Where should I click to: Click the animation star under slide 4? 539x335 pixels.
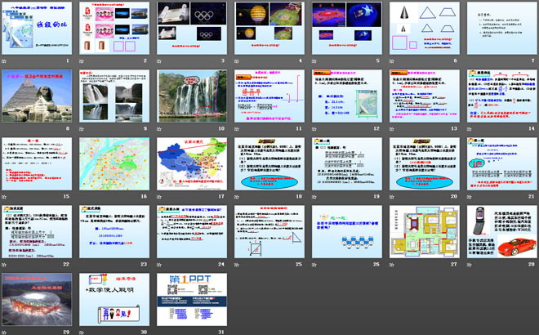coord(237,60)
